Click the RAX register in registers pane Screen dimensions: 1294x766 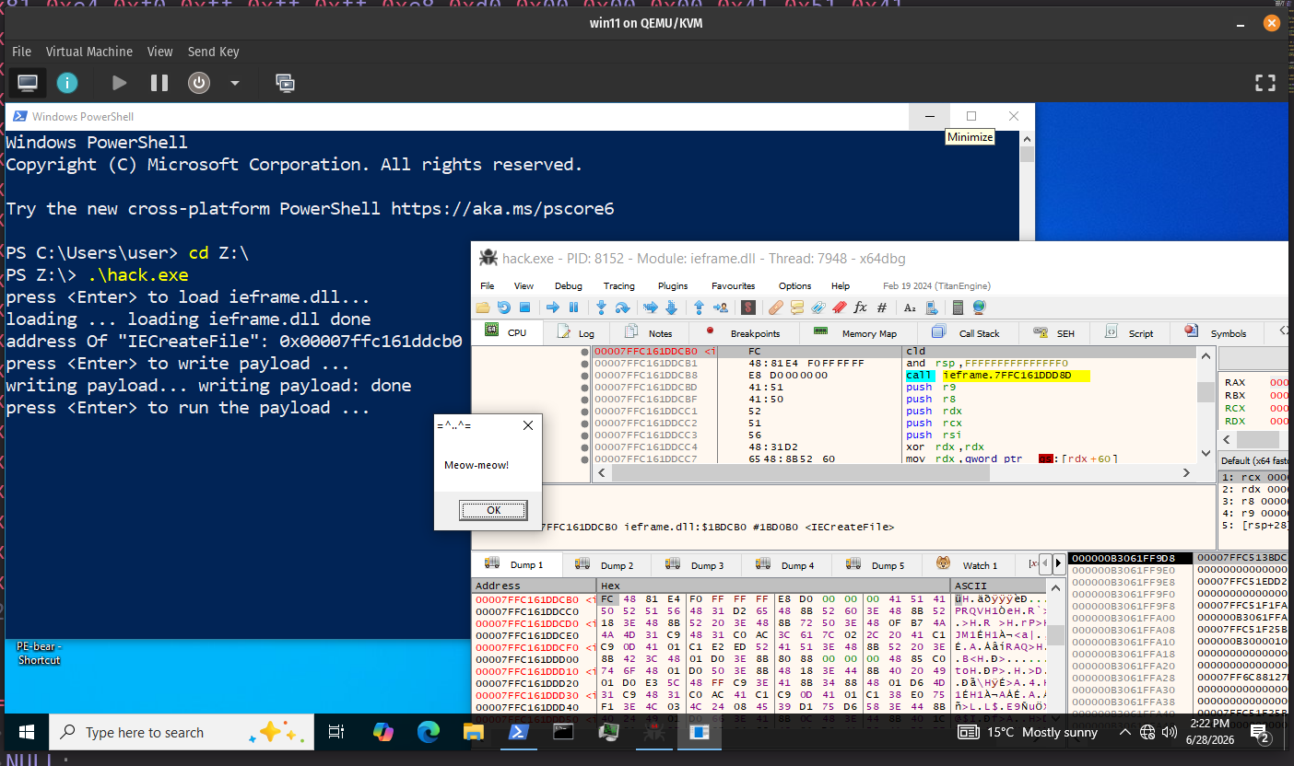click(x=1234, y=382)
